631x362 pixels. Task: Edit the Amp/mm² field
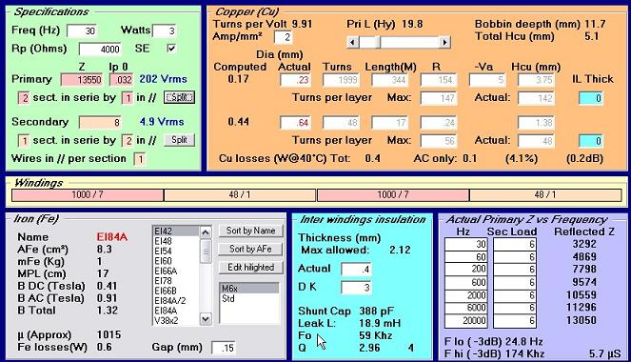[x=283, y=37]
